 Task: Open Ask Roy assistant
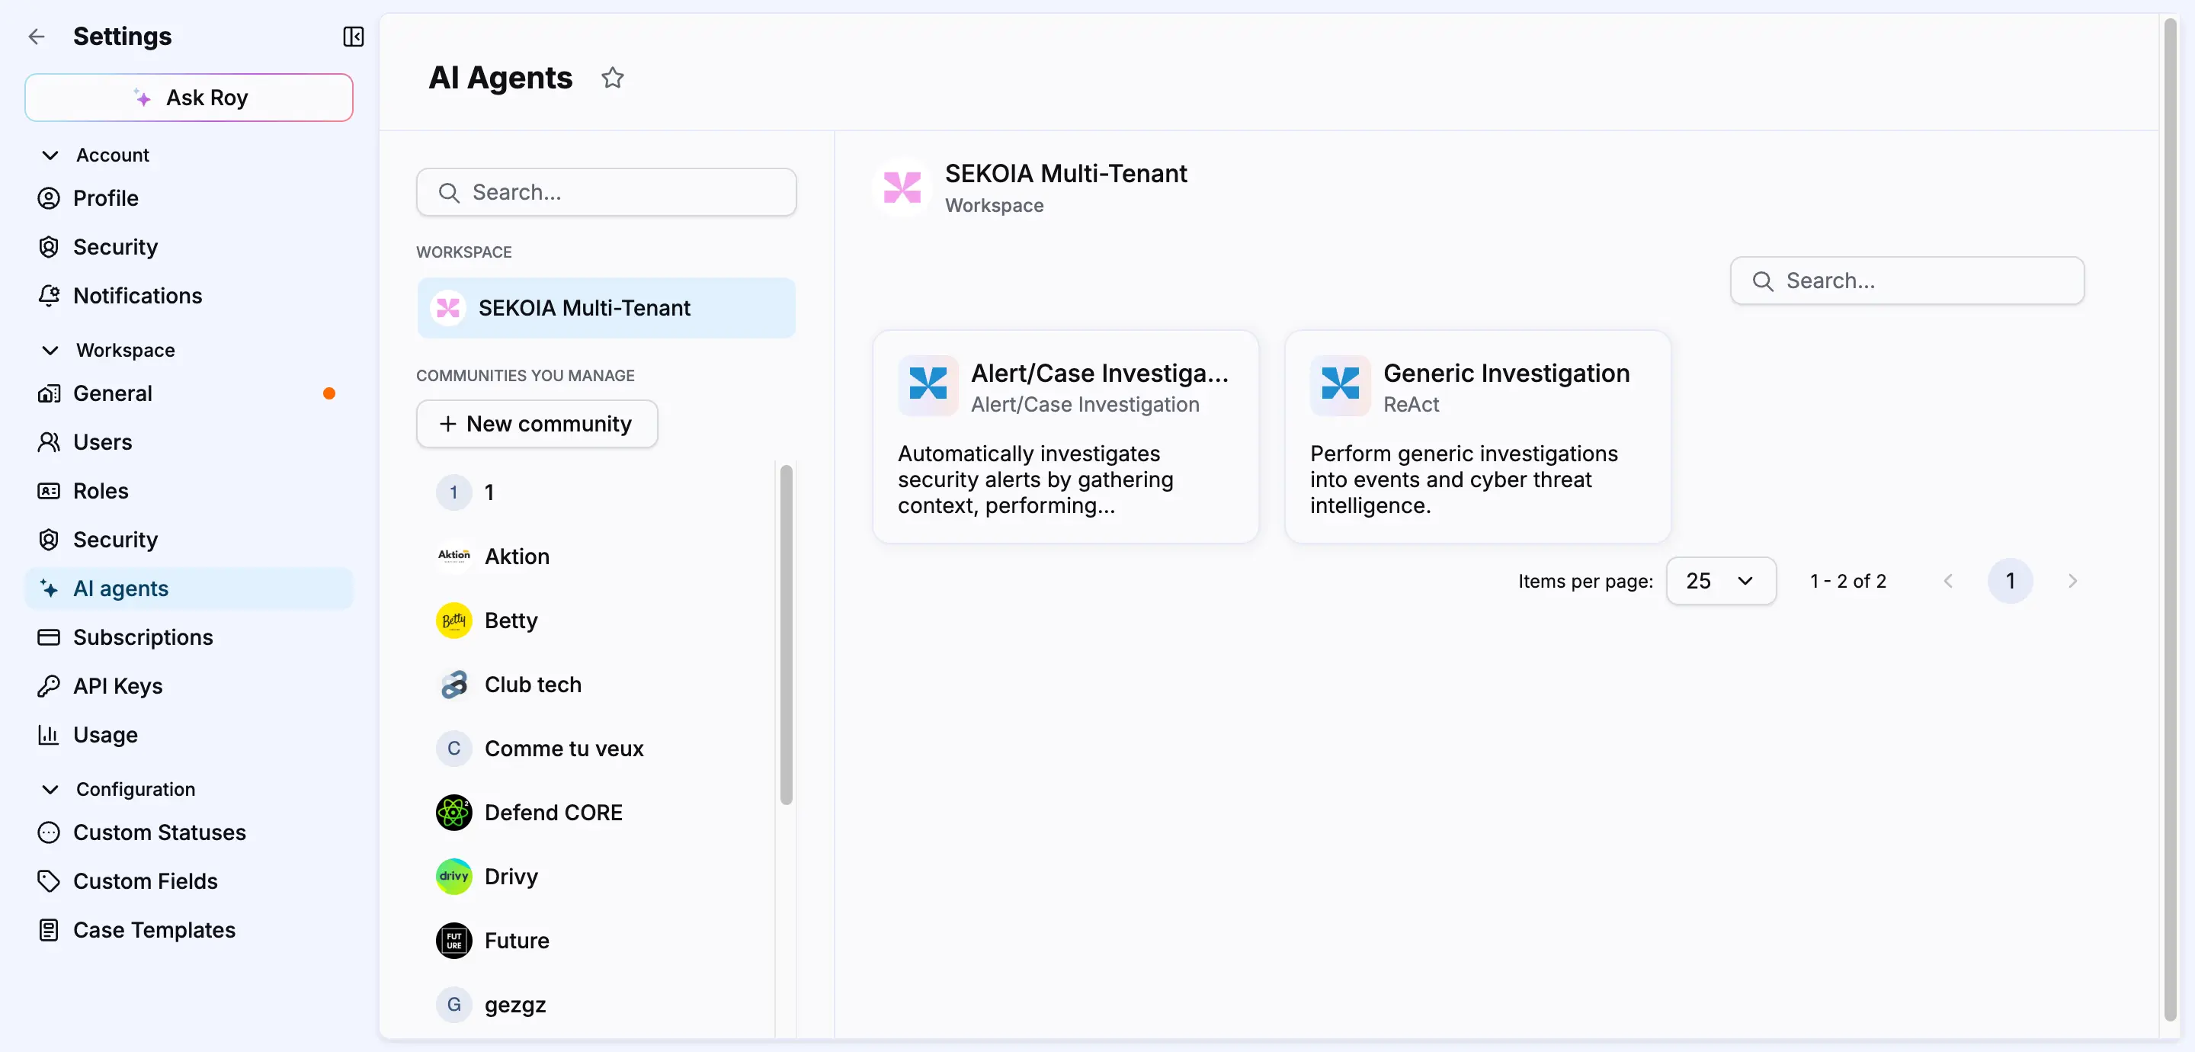point(189,97)
